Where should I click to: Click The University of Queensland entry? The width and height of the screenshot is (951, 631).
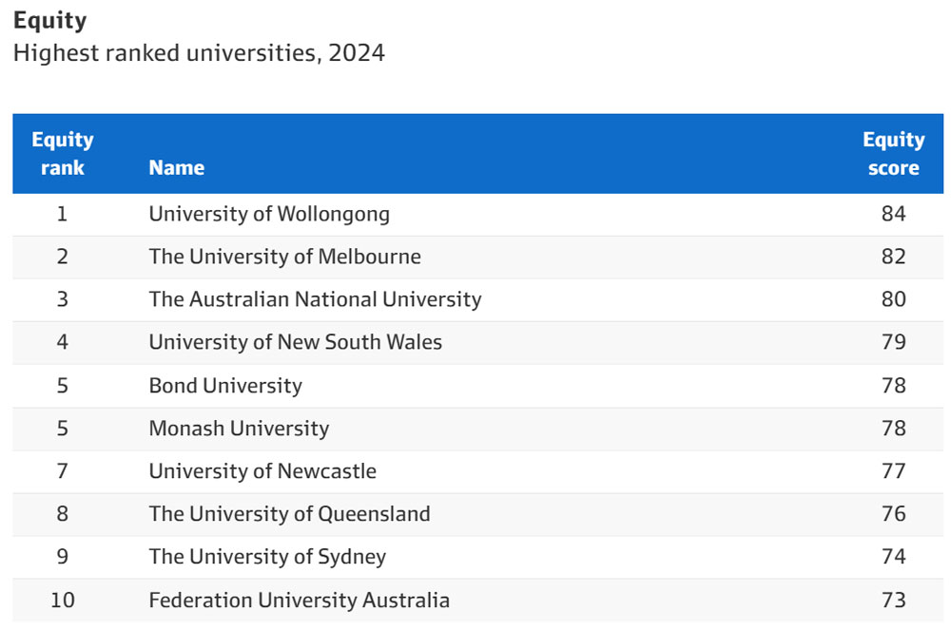[290, 514]
